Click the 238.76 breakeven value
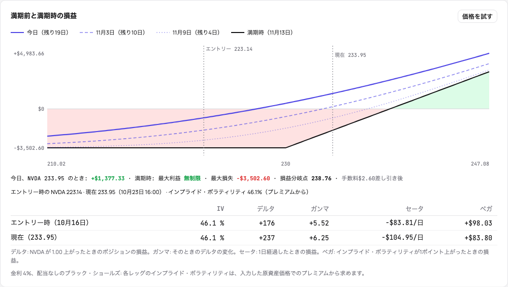Screen dimensions: 508x287 click(x=322, y=178)
